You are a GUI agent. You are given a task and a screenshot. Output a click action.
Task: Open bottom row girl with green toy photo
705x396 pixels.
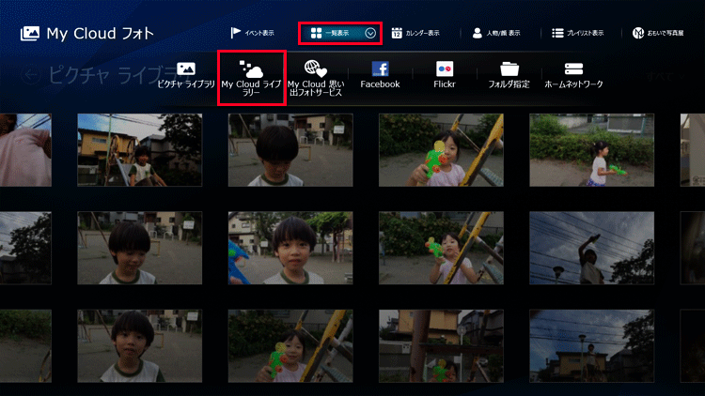pos(290,345)
